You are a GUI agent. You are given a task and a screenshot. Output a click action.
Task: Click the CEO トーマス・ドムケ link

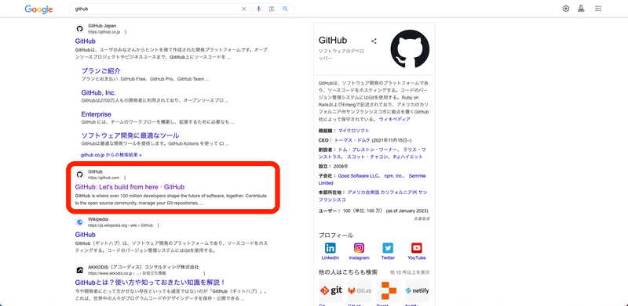coord(352,140)
